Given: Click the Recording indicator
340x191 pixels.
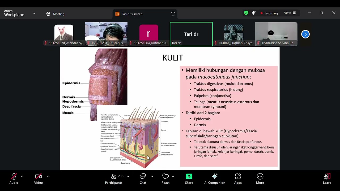Looking at the screenshot, I should pyautogui.click(x=269, y=13).
